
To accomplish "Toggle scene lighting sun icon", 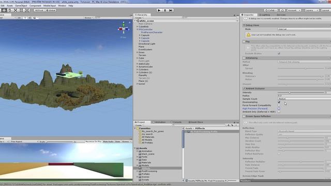I will coord(25,18).
